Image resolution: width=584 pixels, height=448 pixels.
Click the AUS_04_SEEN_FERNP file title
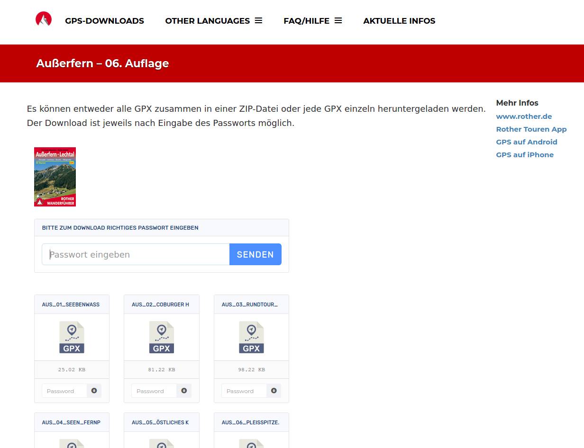(71, 422)
